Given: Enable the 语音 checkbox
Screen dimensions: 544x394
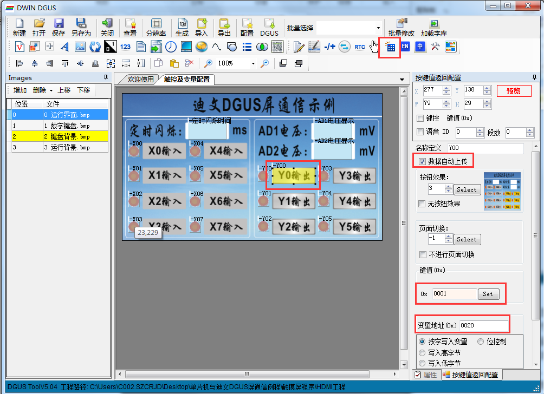Looking at the screenshot, I should (420, 132).
